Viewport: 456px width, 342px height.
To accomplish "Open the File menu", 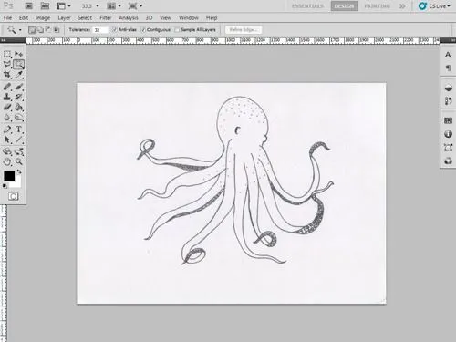I will [7, 17].
